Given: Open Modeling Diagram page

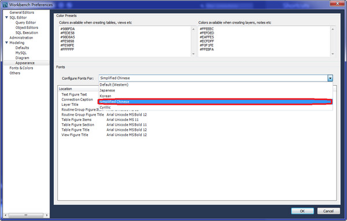Looking at the screenshot, I should (22, 58).
